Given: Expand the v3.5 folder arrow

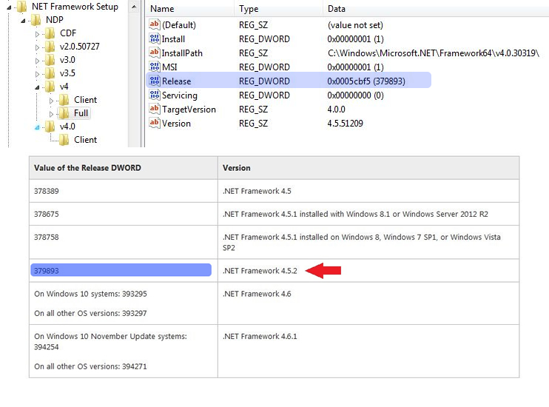Looking at the screenshot, I should pyautogui.click(x=37, y=74).
